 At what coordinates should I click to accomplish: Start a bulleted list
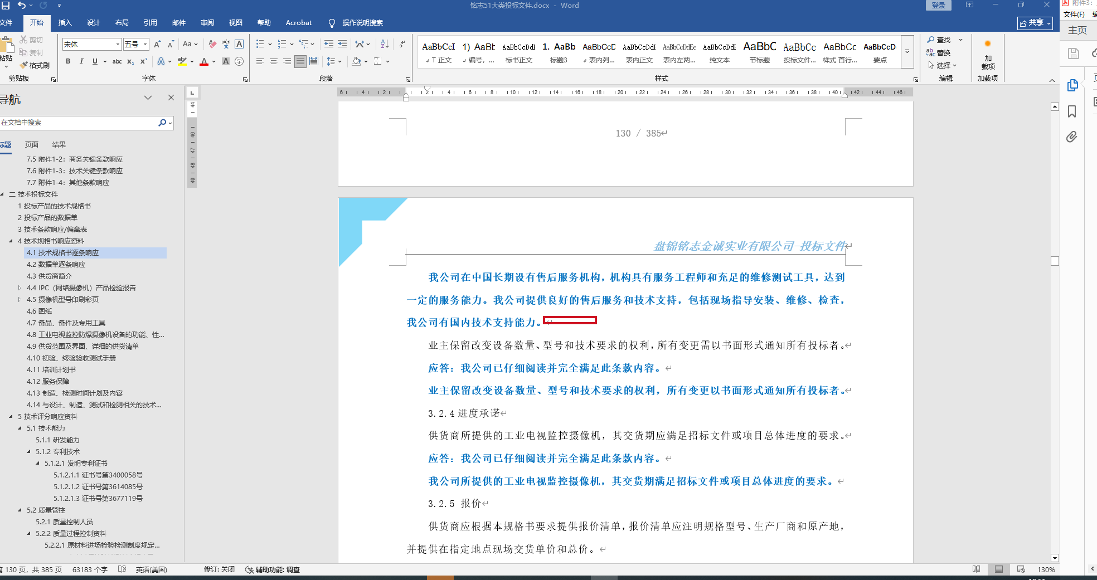point(260,44)
